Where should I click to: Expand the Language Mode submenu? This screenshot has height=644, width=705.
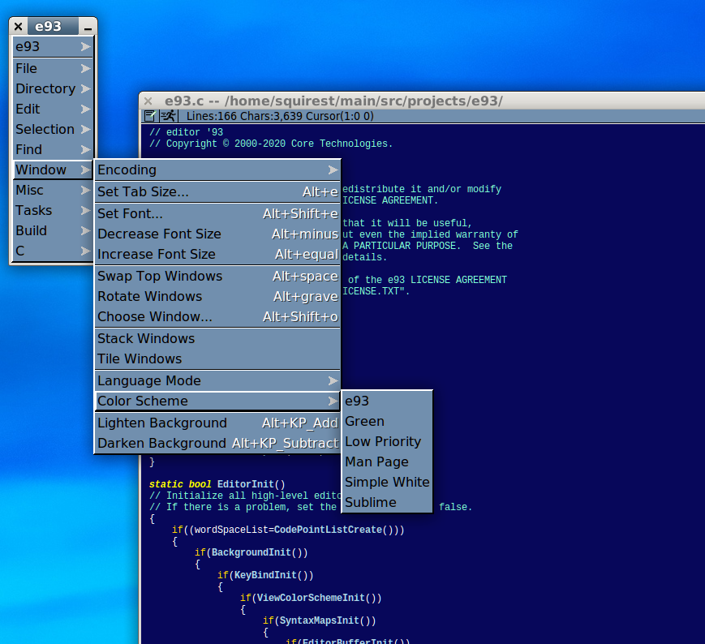(x=217, y=380)
